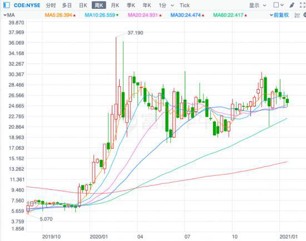The image size is (306, 241).
Task: Open the layout chevron dropdown
Action: (x=282, y=5)
